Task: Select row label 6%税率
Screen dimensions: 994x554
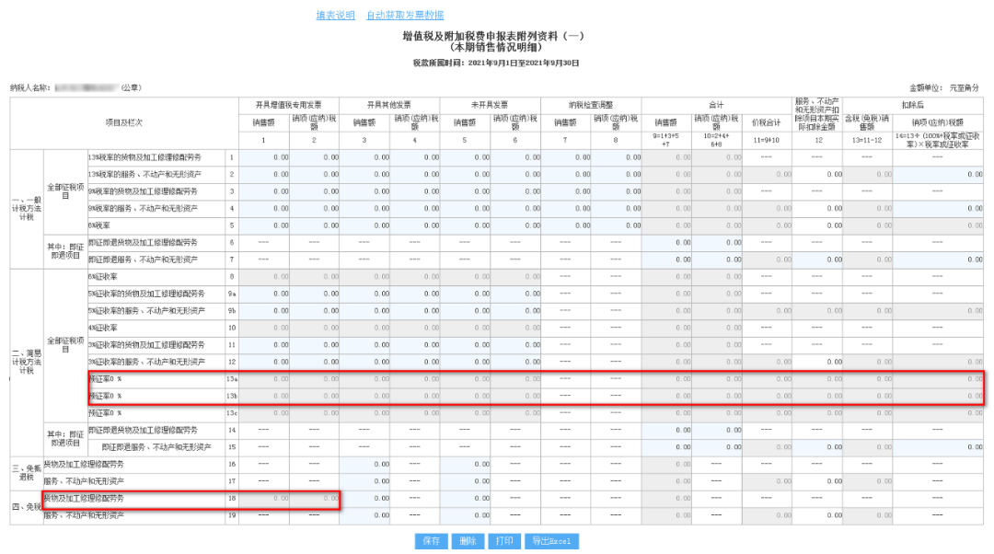Action: pos(99,225)
